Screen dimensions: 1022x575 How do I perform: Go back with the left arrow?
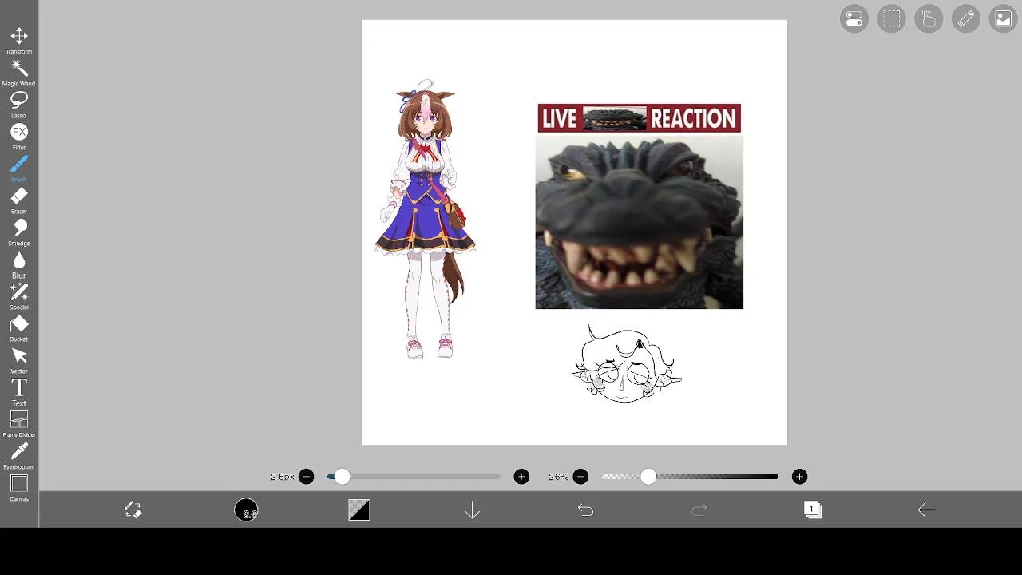point(926,510)
